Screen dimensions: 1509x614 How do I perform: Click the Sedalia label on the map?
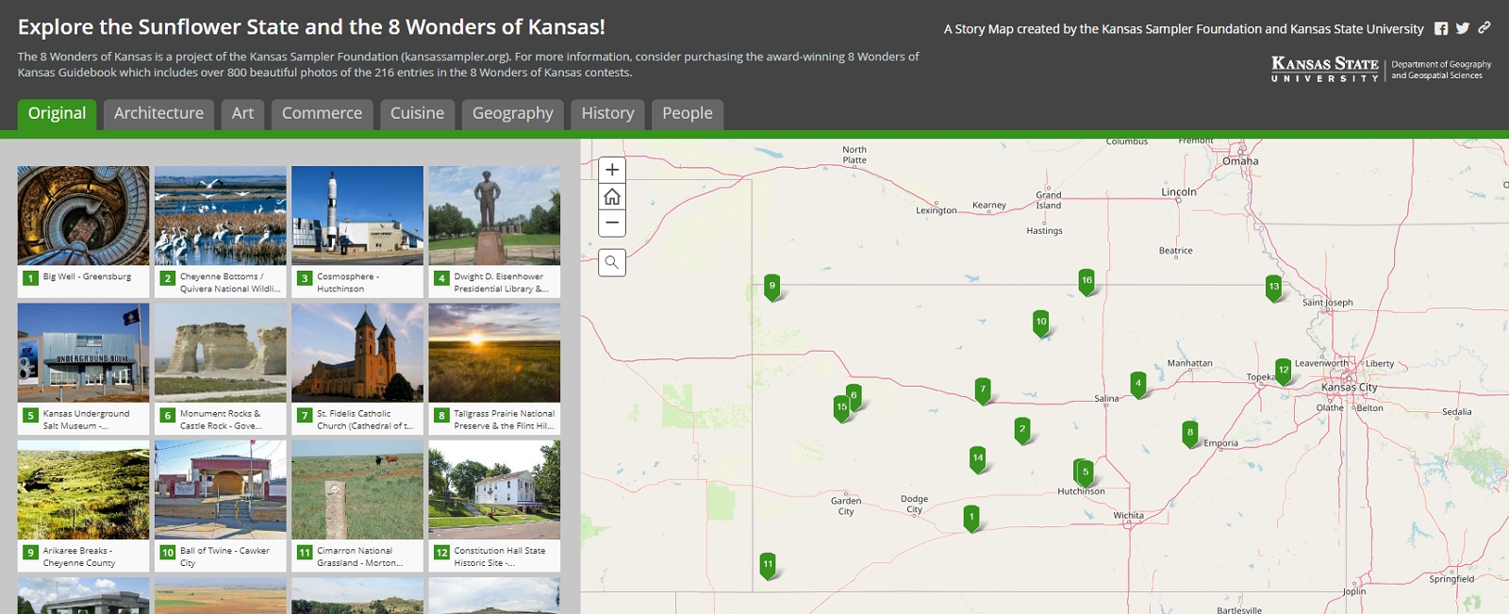click(x=1456, y=412)
